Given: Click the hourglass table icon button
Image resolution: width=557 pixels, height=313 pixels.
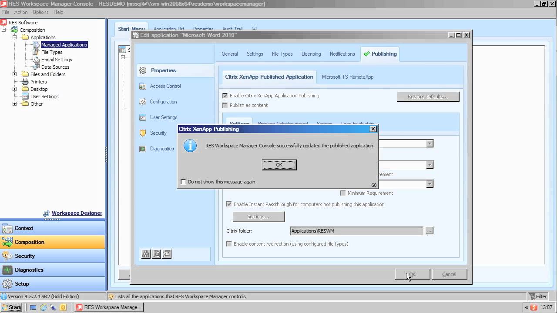Looking at the screenshot, I should coord(167,254).
